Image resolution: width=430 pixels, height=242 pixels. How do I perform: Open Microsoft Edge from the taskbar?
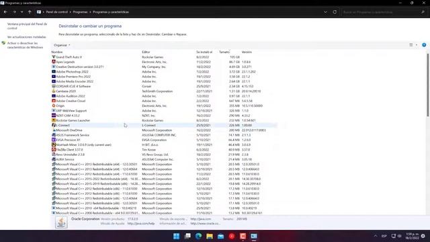tap(199, 236)
